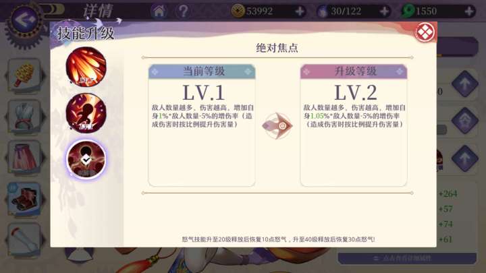Viewport: 486px width, 273px height.
Task: Expand the detailed attributes bar at bottom right
Action: [407, 258]
